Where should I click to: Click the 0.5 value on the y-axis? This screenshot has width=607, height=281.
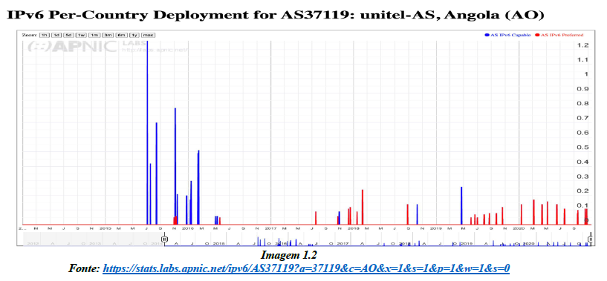coord(583,148)
